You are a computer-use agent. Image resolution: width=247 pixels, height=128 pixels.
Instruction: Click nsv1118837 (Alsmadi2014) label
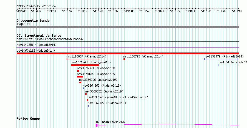(86, 56)
